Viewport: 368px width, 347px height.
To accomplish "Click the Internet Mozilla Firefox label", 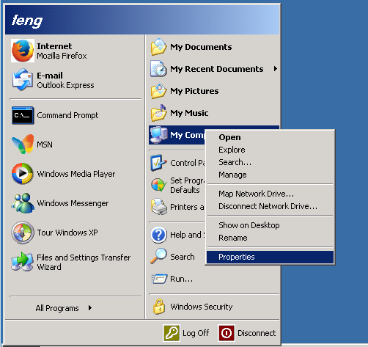I will (62, 51).
